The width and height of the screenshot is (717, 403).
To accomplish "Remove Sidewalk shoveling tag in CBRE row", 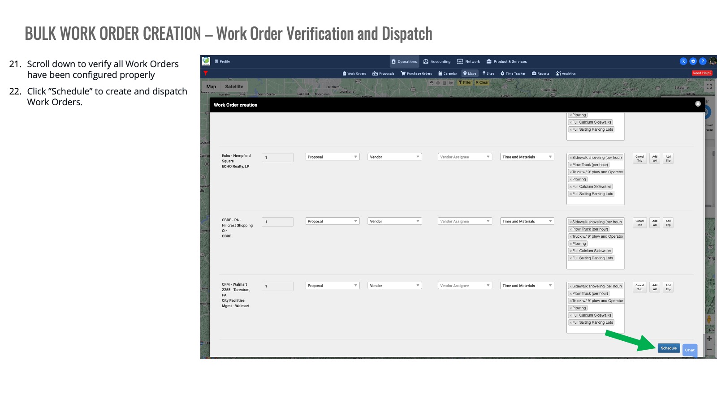I will pyautogui.click(x=570, y=222).
